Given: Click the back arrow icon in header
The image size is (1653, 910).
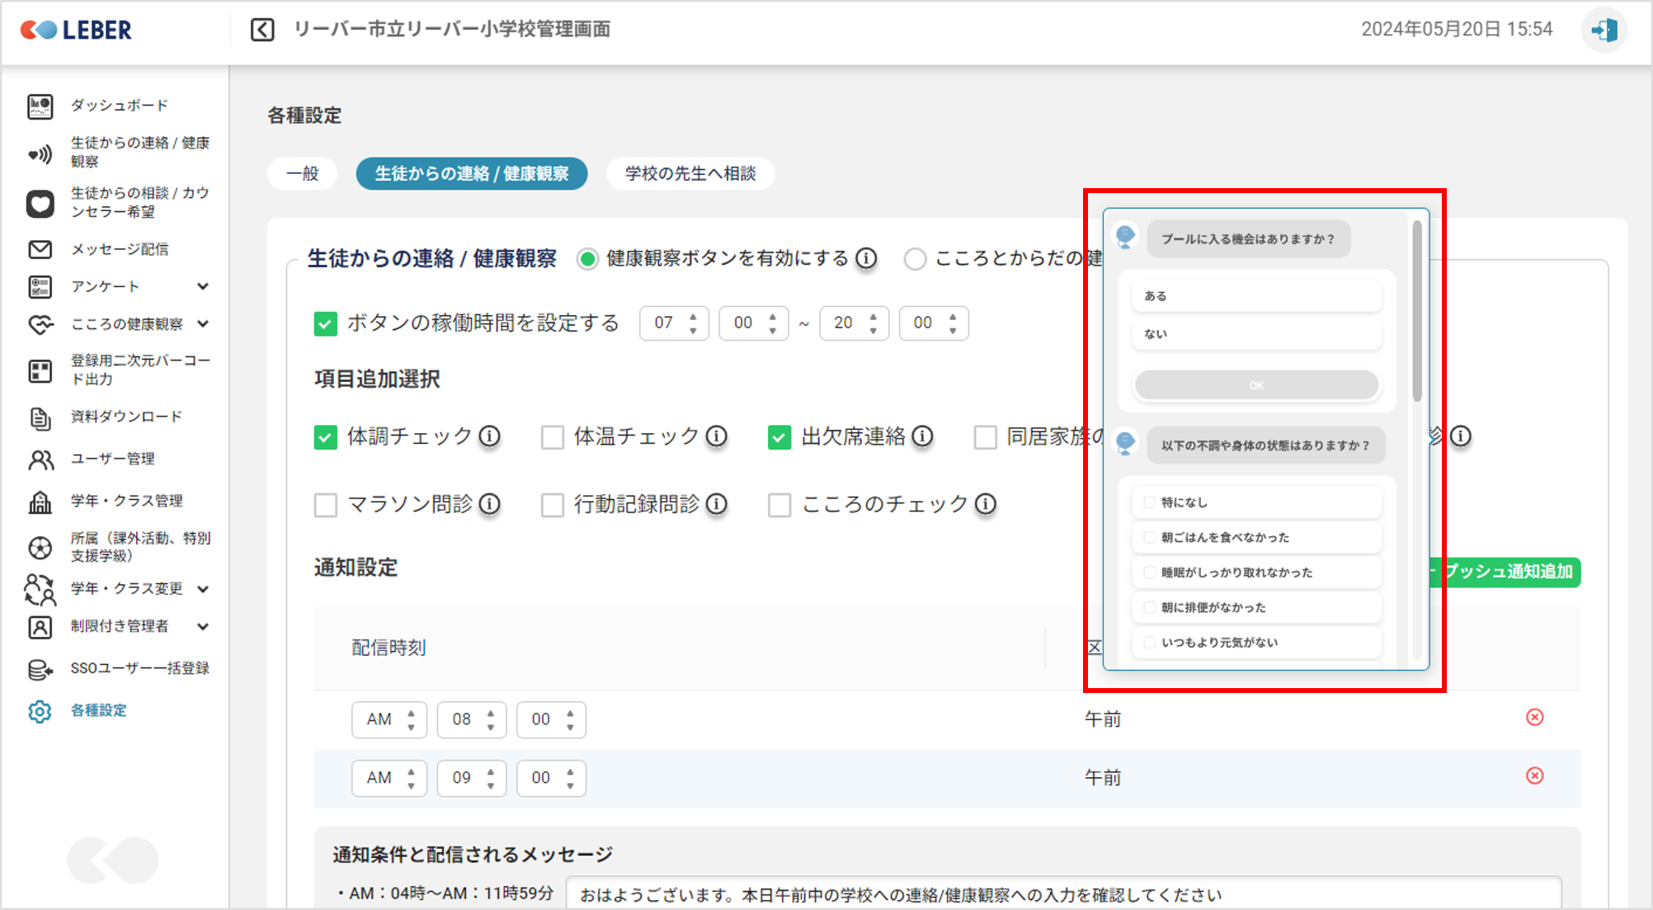Looking at the screenshot, I should click(x=262, y=30).
